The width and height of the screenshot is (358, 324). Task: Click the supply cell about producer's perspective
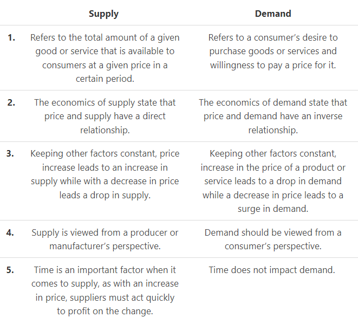click(105, 239)
